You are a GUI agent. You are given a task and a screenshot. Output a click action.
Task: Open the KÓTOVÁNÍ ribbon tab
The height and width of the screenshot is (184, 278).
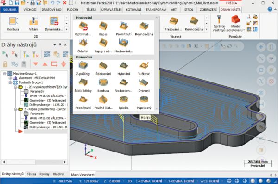pyautogui.click(x=133, y=10)
